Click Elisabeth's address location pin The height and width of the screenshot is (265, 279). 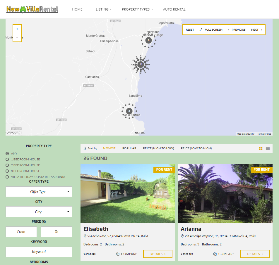[85, 236]
